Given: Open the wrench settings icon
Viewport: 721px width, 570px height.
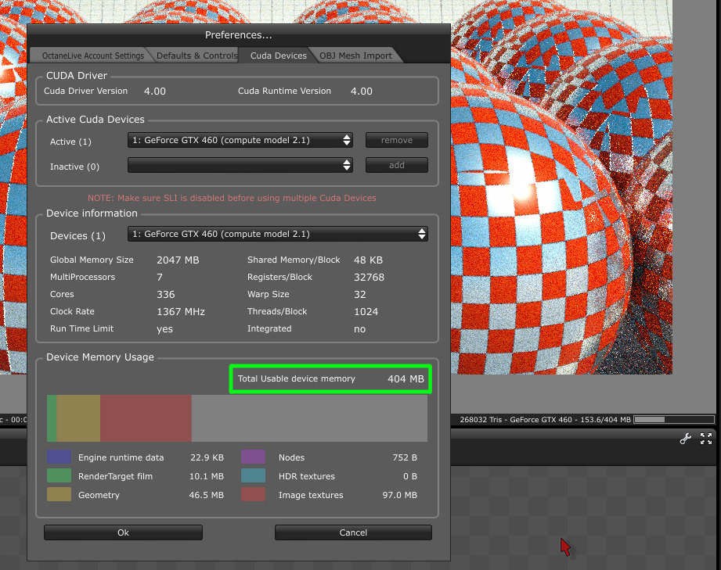Looking at the screenshot, I should [685, 439].
